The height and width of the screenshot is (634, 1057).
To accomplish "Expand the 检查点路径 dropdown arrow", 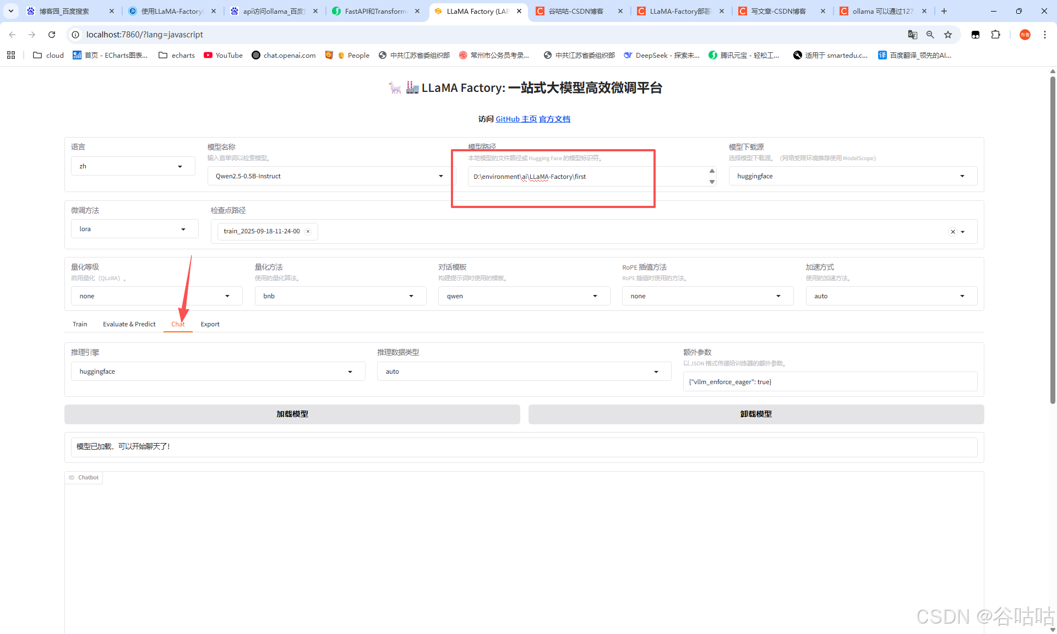I will [x=963, y=232].
